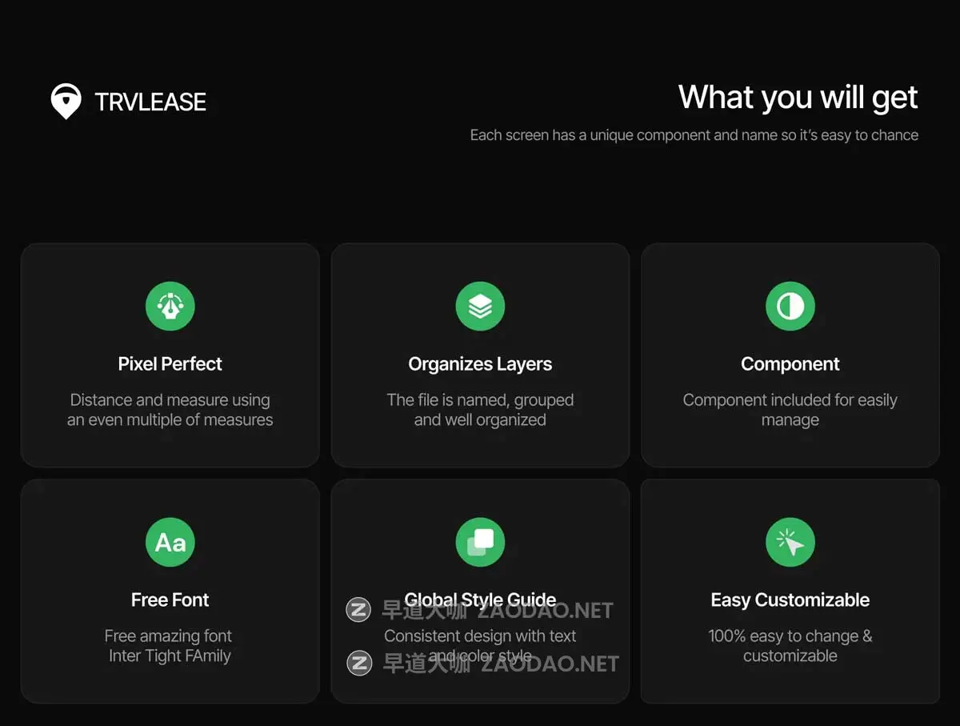Click the "Each screen has a unique component" subtitle
The width and height of the screenshot is (960, 726).
(694, 135)
